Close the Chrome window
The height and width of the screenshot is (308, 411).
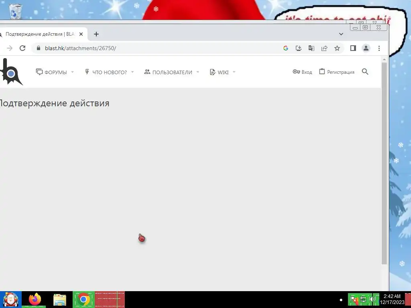379,27
